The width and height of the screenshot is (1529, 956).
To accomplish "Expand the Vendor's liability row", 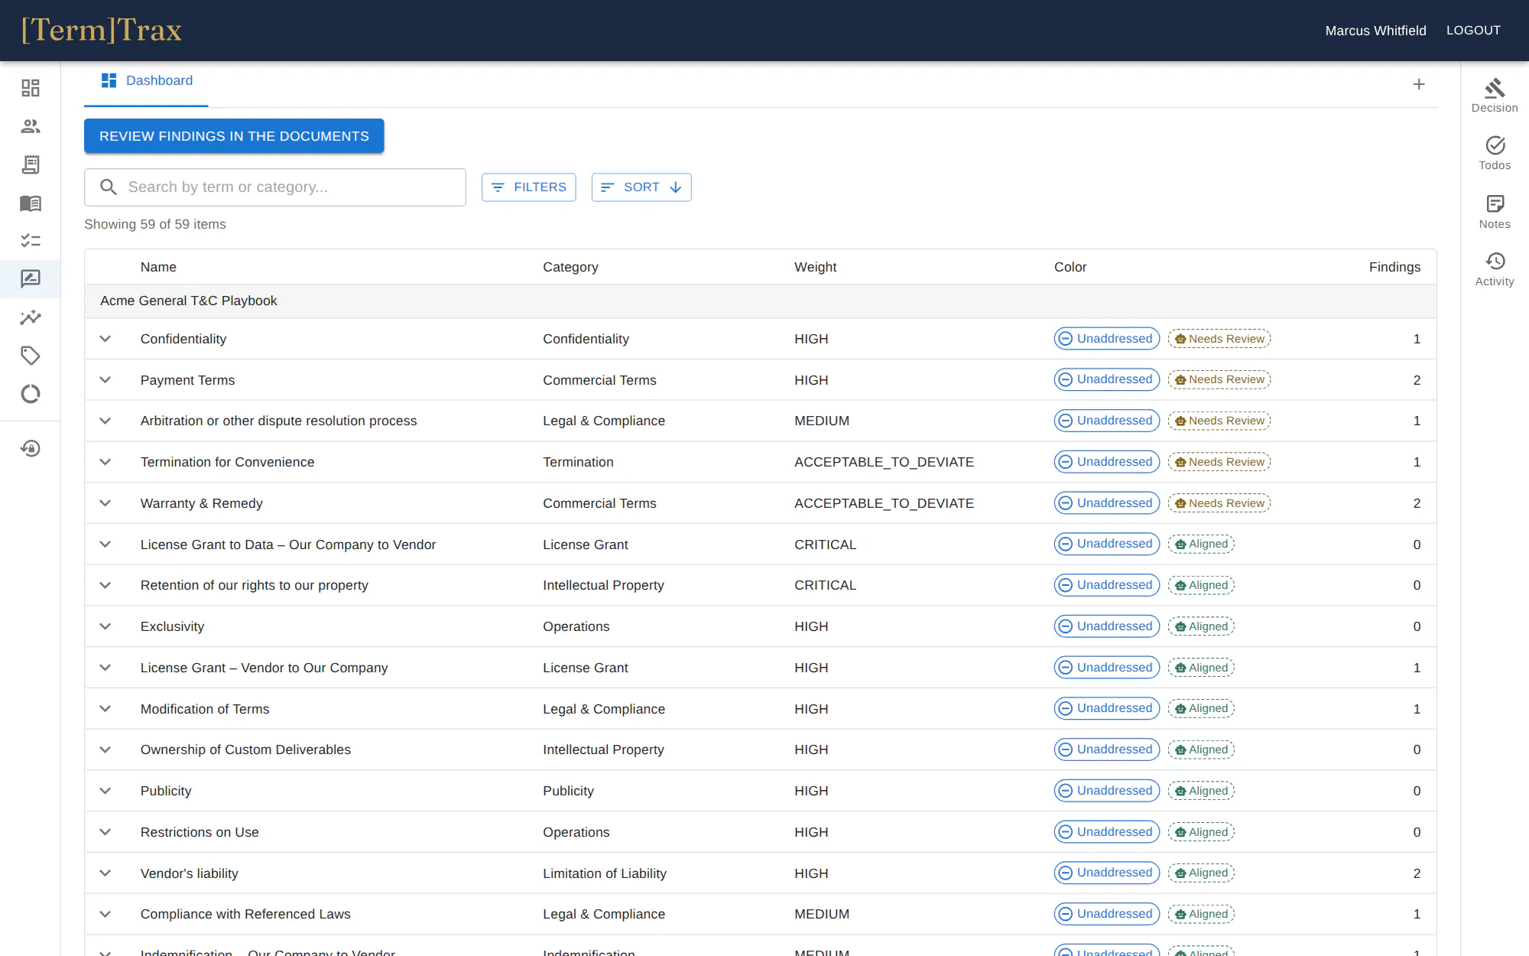I will click(x=106, y=873).
